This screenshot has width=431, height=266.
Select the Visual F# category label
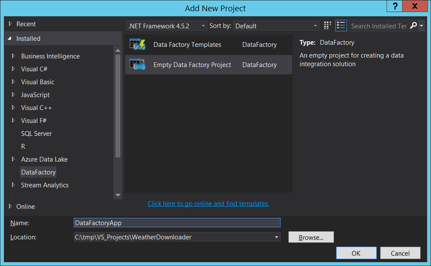34,120
